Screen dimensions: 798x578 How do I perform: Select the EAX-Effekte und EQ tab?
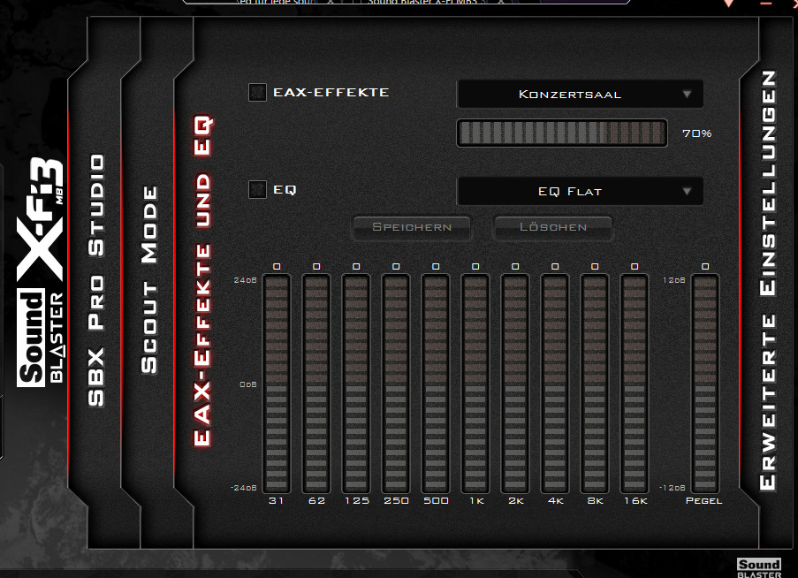coord(202,281)
